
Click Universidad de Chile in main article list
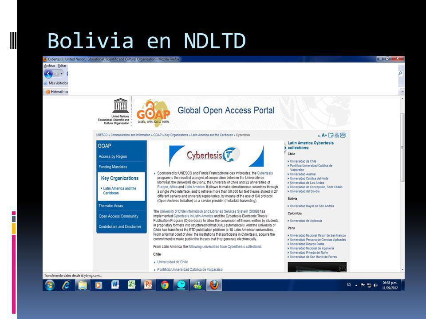point(173,262)
